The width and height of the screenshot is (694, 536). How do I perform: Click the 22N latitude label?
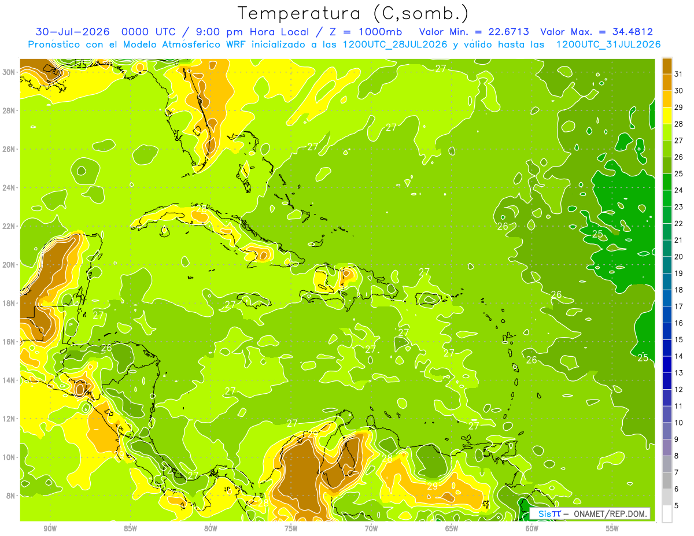(x=9, y=226)
